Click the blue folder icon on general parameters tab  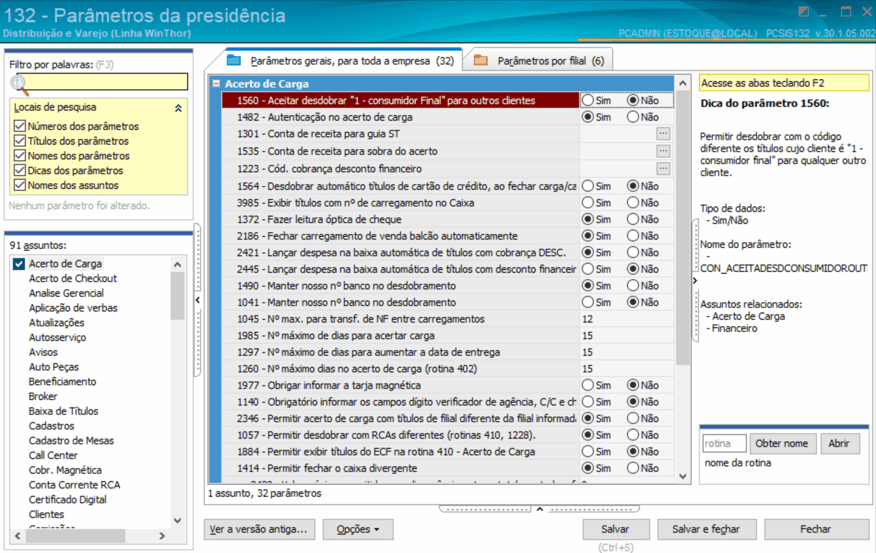234,60
